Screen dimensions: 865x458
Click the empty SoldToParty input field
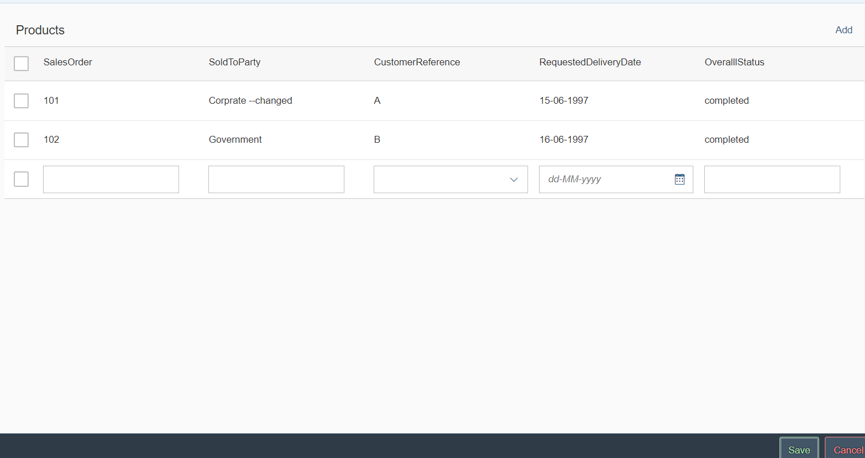tap(276, 179)
